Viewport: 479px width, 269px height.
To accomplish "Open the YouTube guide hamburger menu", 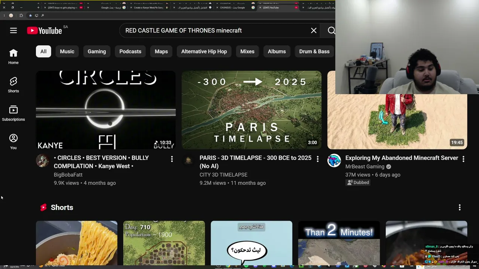I will coord(13,31).
